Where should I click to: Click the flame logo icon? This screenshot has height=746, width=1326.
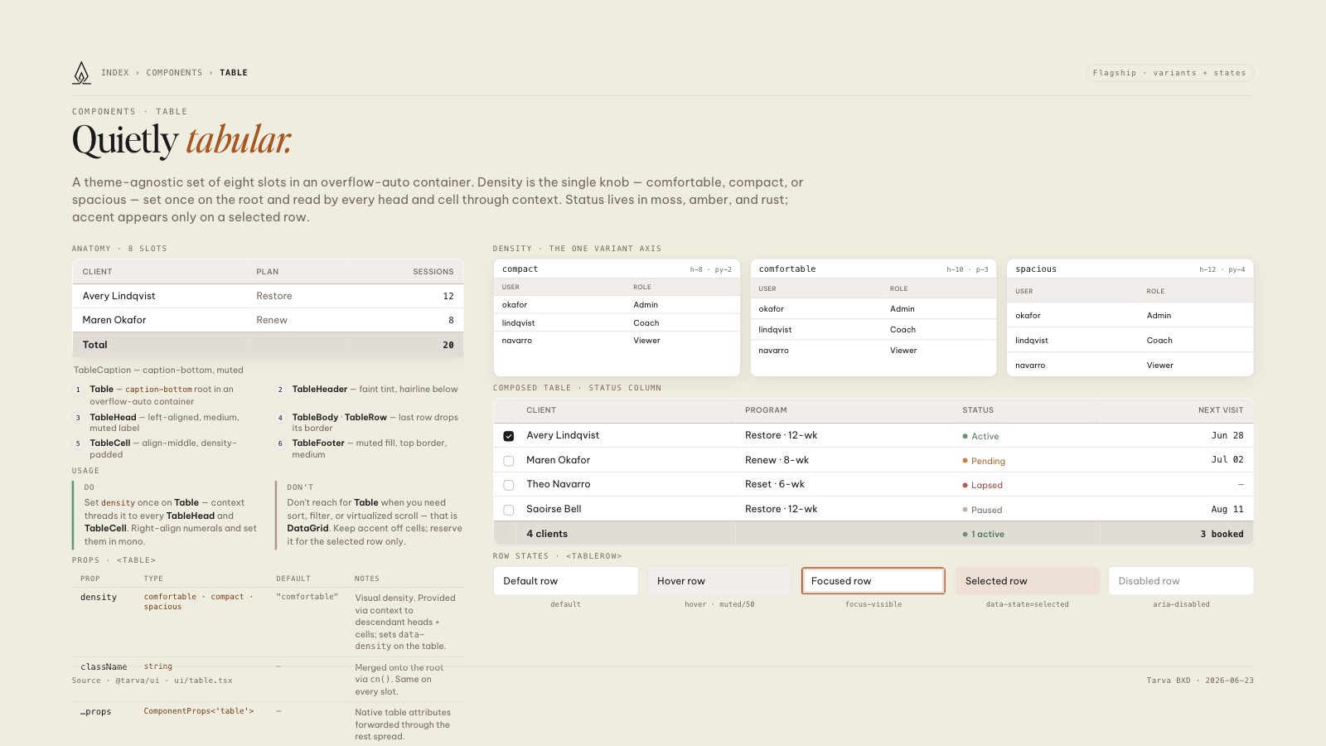coord(81,73)
